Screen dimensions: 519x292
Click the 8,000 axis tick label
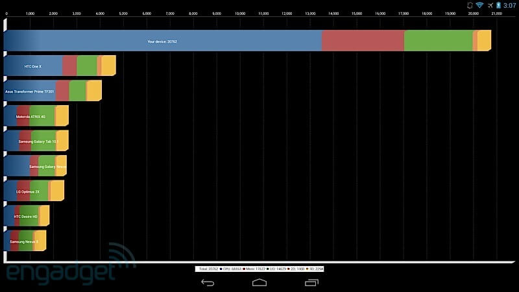pos(193,14)
